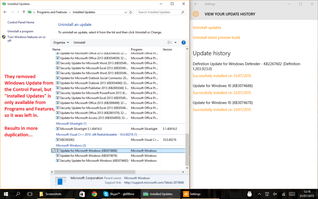Image resolution: width=318 pixels, height=199 pixels.
Task: Go back in Installed Updates window
Action: point(5,12)
